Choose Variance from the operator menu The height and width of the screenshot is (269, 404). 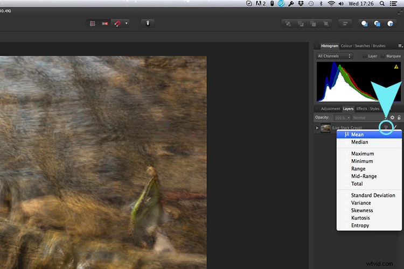point(369,203)
